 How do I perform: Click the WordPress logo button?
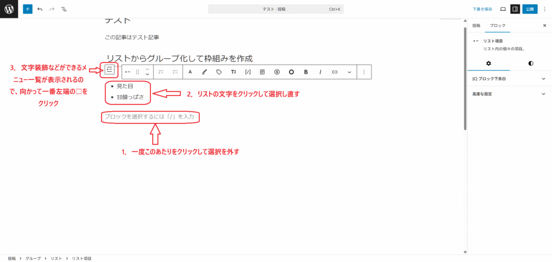(x=9, y=9)
